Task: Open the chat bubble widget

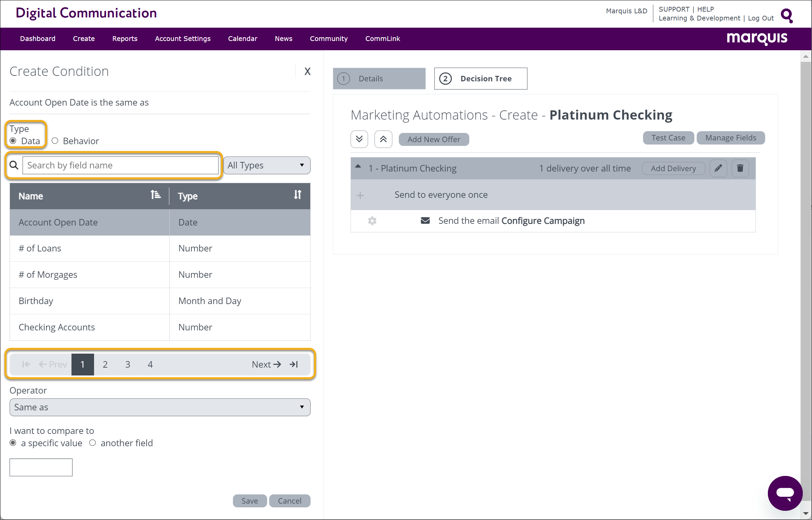Action: [785, 493]
